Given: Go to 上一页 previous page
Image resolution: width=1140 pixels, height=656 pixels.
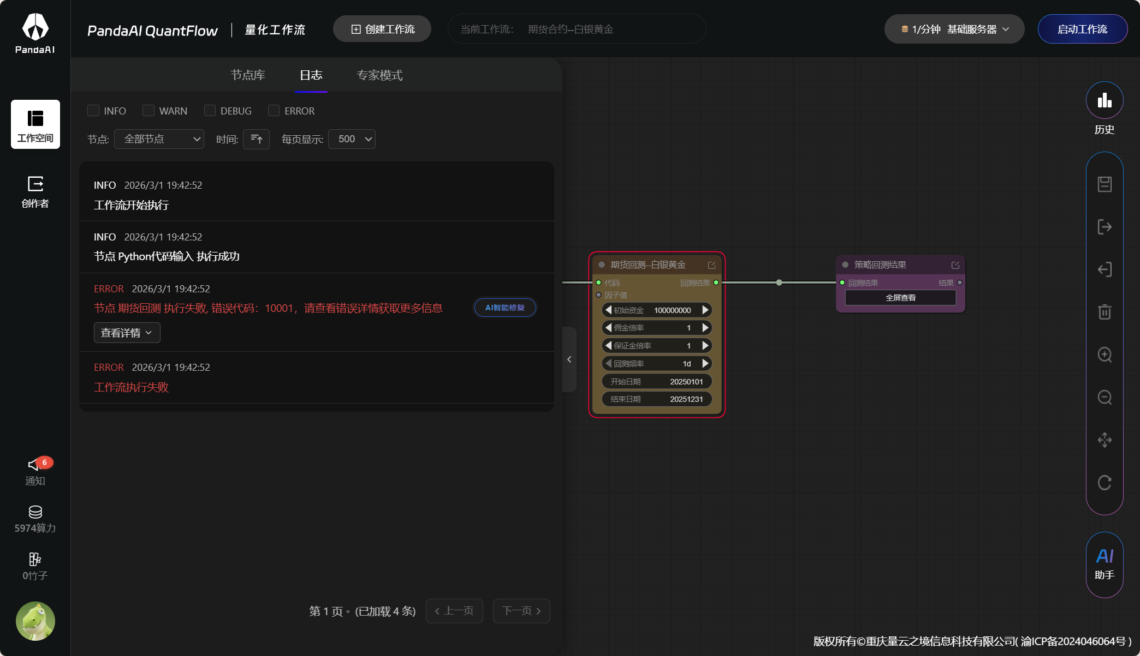Looking at the screenshot, I should tap(454, 611).
